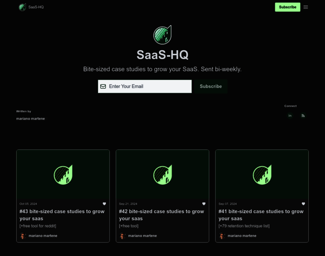Open the #42 bite-sized case studies title

tap(162, 215)
